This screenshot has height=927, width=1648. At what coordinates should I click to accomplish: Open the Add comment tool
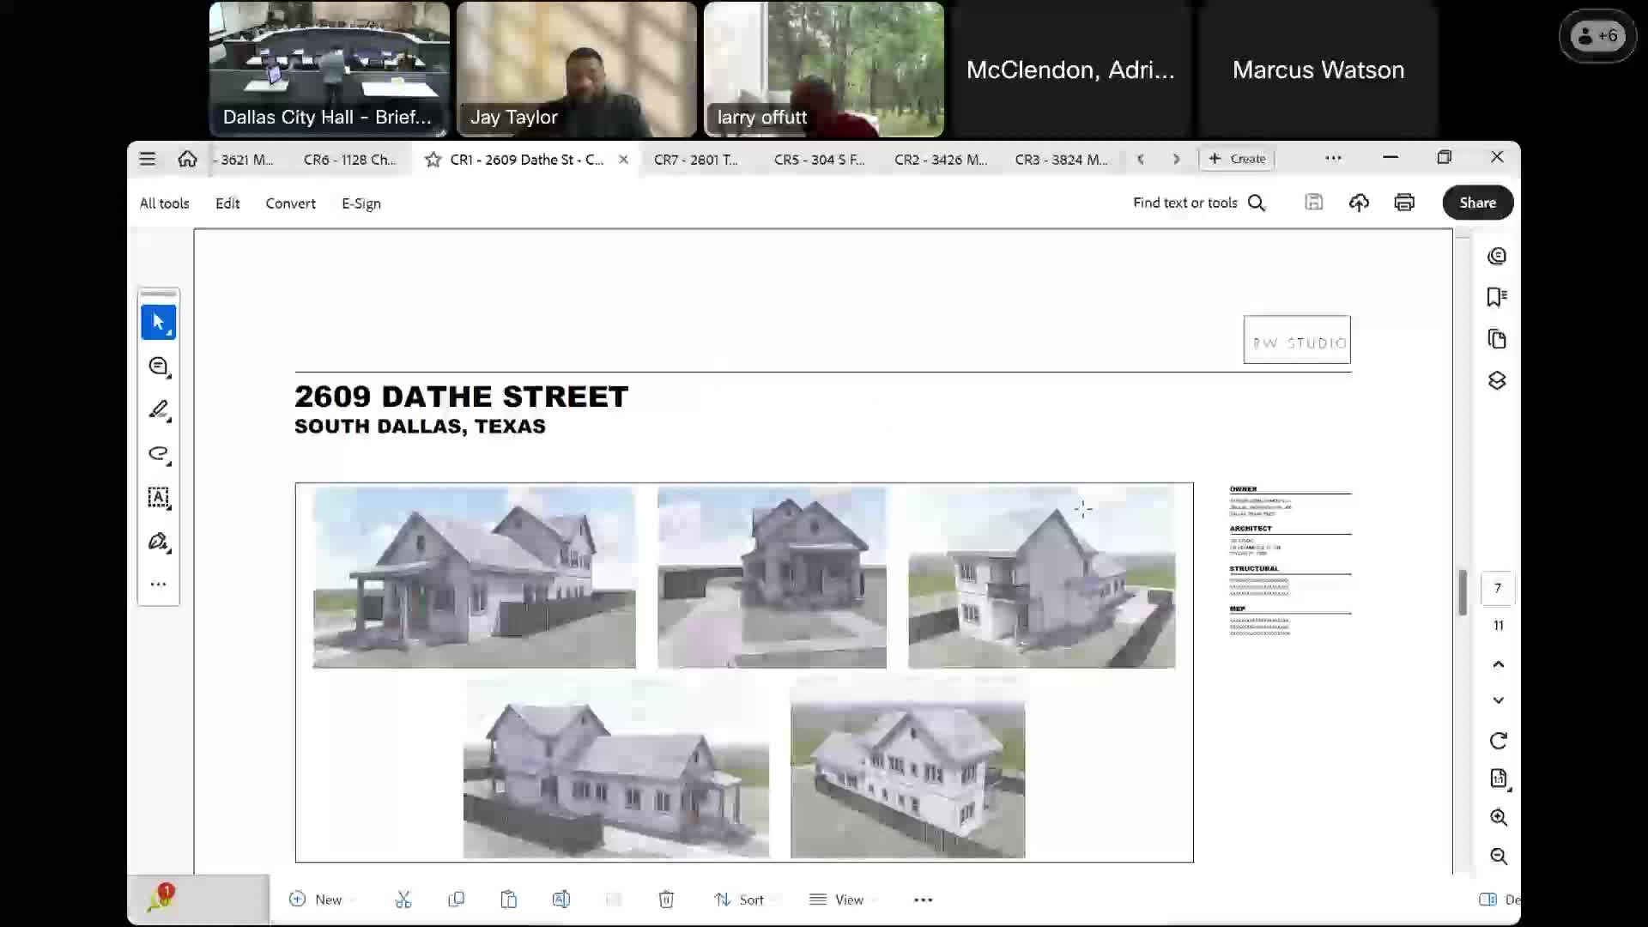158,367
